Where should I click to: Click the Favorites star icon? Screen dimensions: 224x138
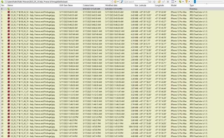click(x=115, y=2)
